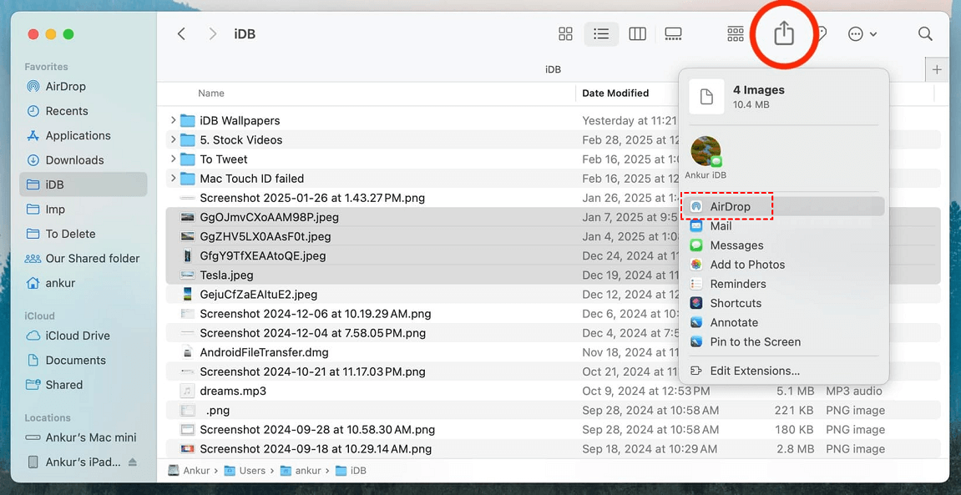
Task: Switch to icon grid view
Action: pos(565,33)
